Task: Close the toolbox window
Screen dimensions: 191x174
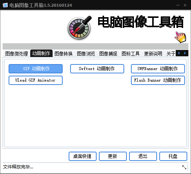Action: coord(185,5)
